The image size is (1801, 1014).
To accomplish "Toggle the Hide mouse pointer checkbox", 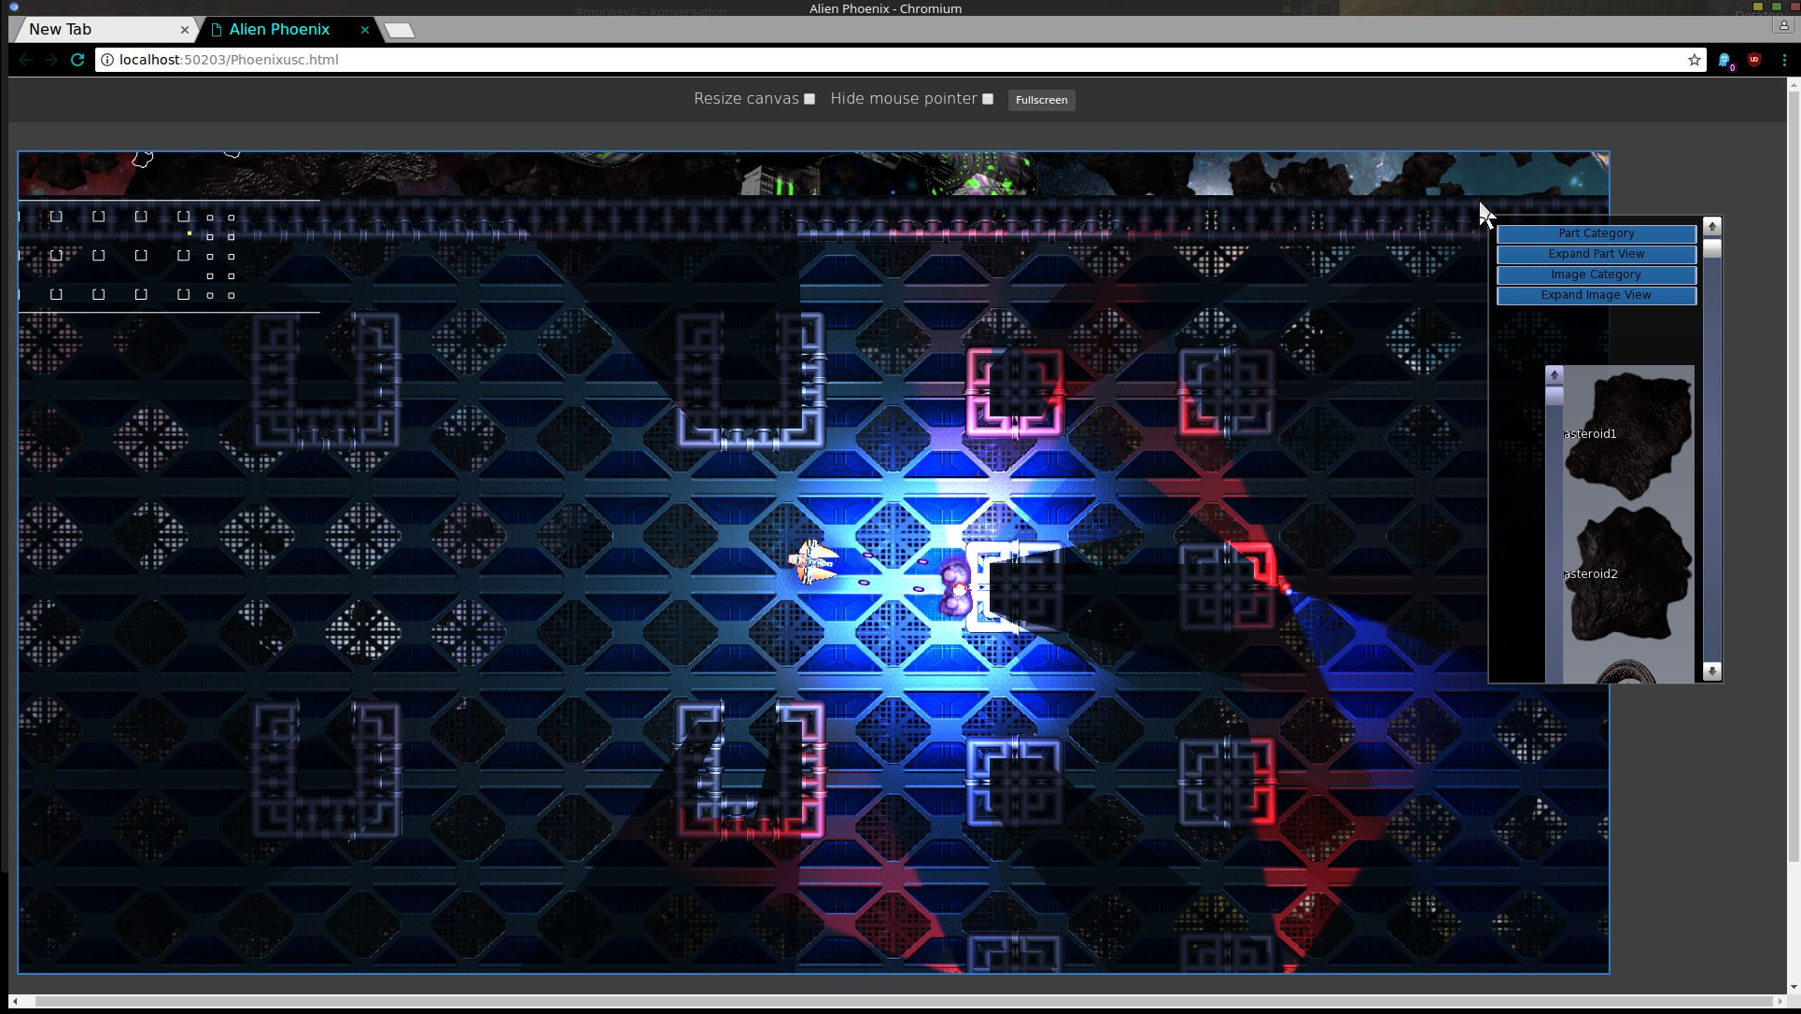I will 988,99.
